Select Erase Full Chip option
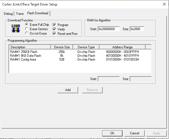 point(37,25)
